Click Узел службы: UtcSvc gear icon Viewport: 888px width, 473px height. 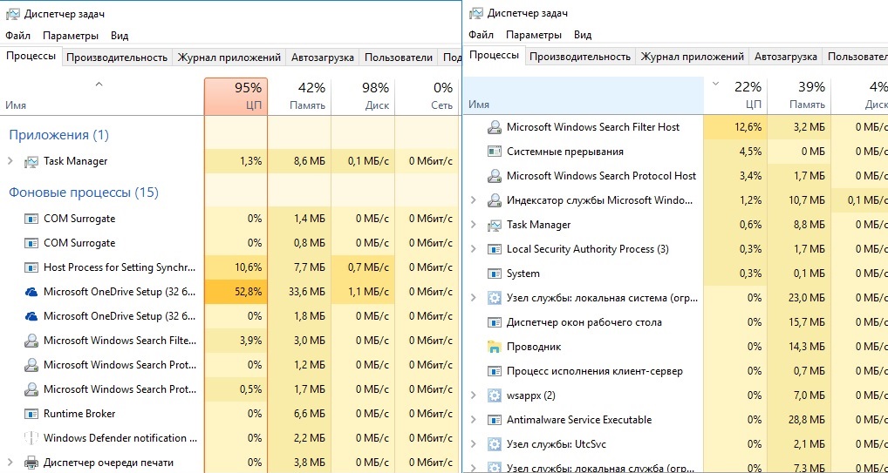pos(494,444)
